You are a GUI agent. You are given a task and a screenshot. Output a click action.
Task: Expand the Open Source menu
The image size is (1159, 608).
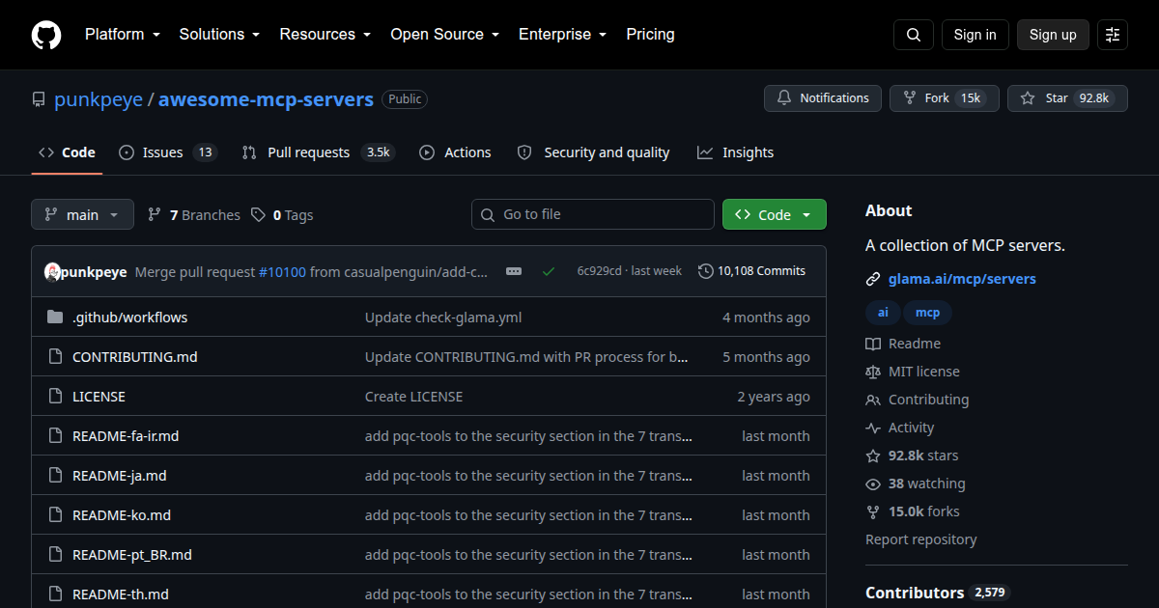pyautogui.click(x=445, y=35)
